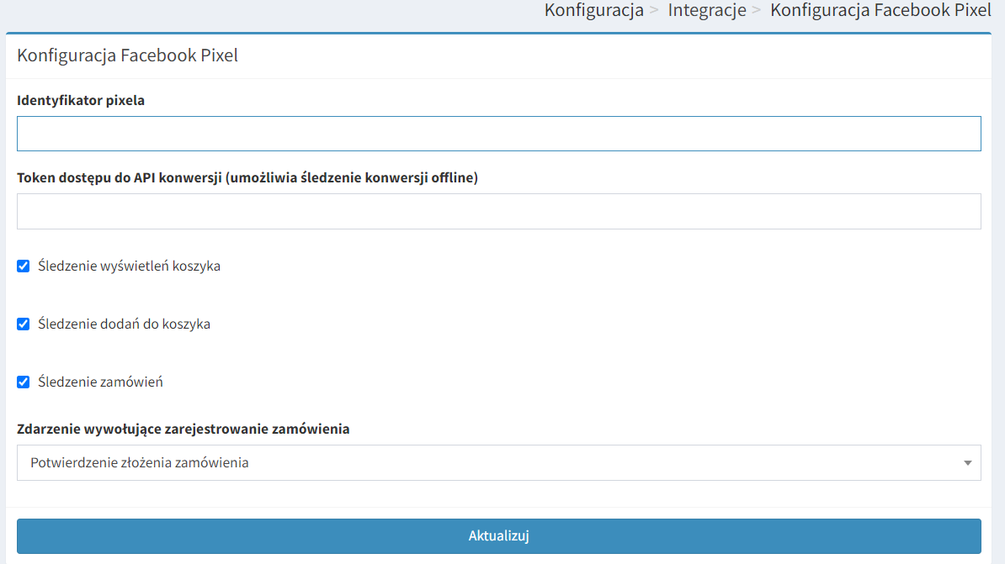Click the Konfiguracja Facebook Pixel panel heading

128,55
